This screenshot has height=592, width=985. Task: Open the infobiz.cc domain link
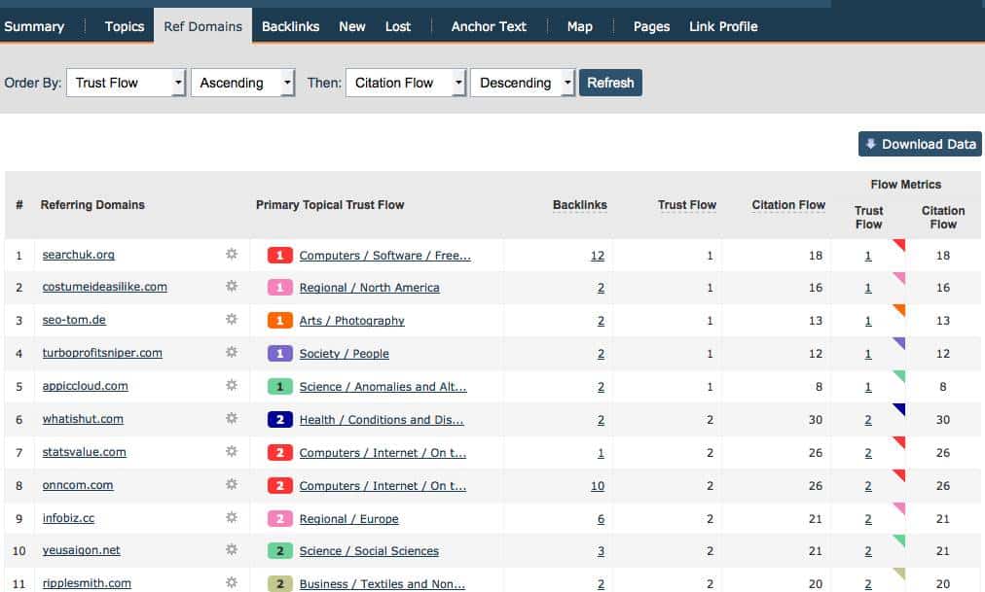[68, 518]
